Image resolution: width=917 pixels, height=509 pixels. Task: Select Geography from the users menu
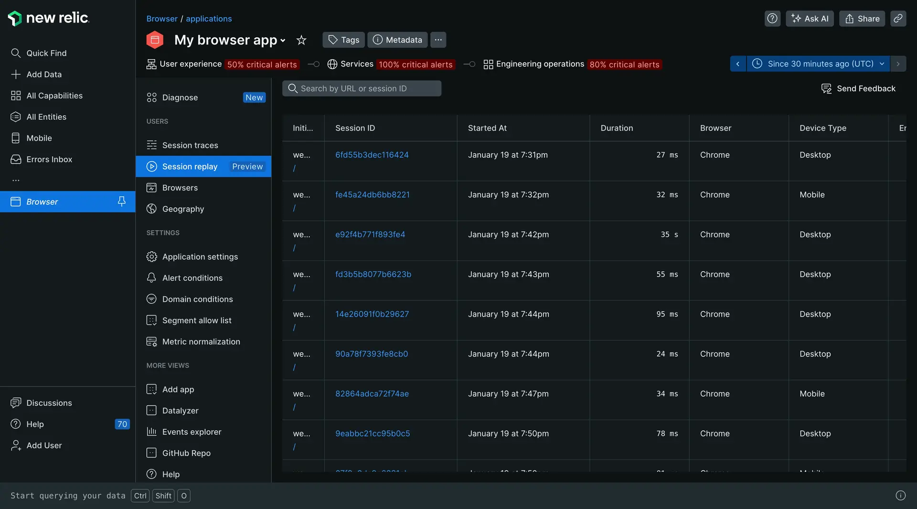183,209
